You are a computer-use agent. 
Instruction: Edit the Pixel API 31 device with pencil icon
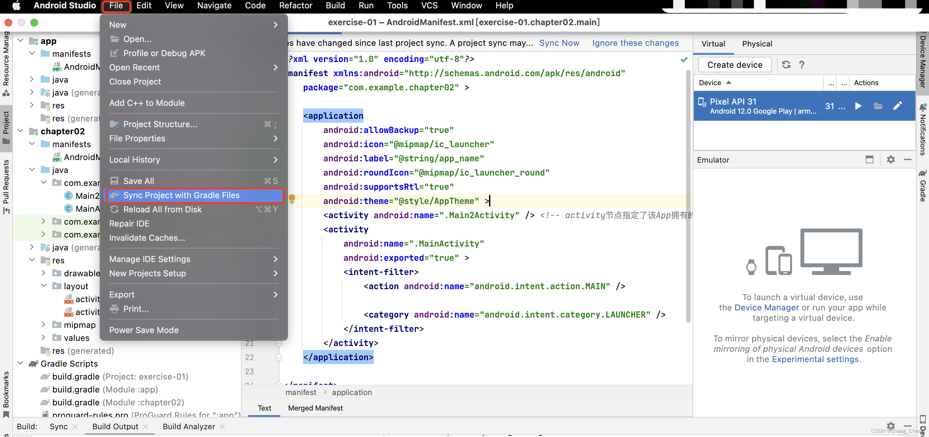click(x=898, y=106)
